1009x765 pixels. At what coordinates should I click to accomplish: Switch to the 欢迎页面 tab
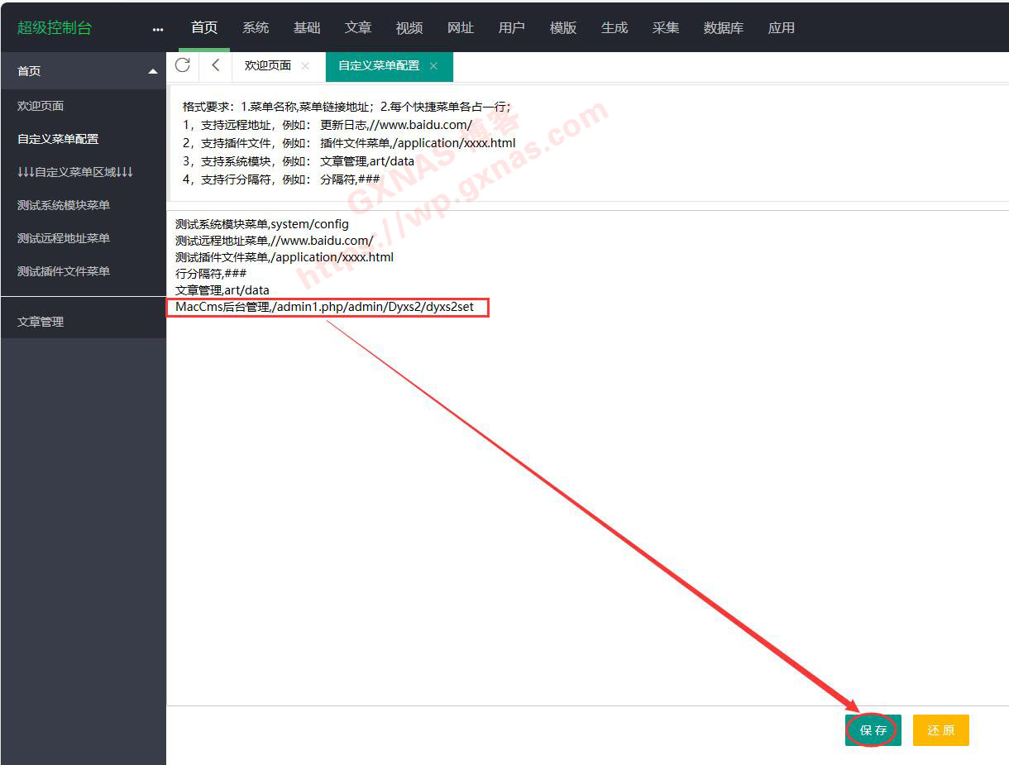[x=267, y=66]
